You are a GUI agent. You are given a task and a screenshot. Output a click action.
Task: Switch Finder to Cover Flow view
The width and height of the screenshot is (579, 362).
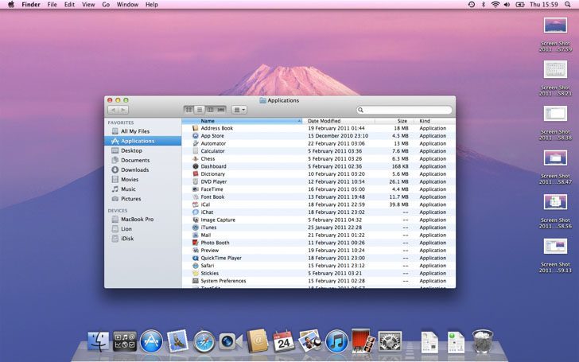[x=221, y=110]
